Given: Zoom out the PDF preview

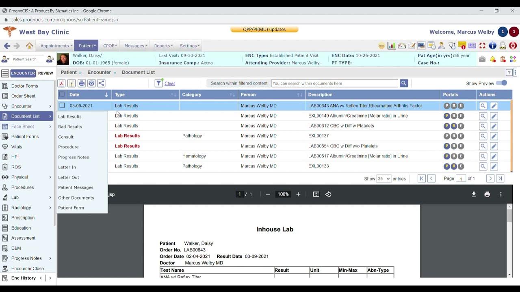Looking at the screenshot, I should coord(268,194).
